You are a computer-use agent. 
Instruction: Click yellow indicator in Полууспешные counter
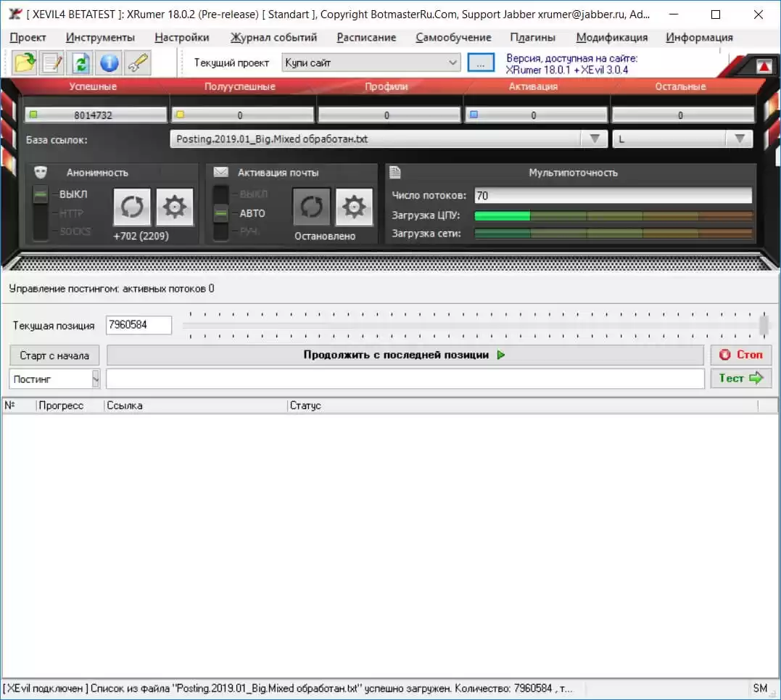181,115
